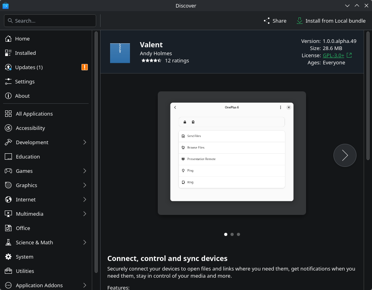Select the third screenshot page dot

click(238, 234)
